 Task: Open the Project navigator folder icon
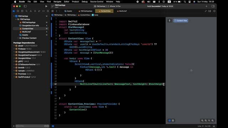point(14,11)
